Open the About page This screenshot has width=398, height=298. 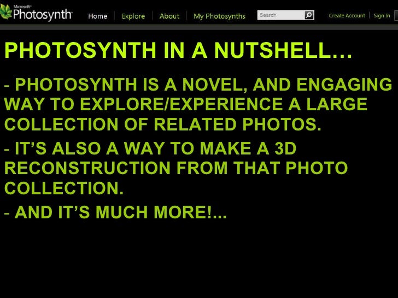[169, 16]
